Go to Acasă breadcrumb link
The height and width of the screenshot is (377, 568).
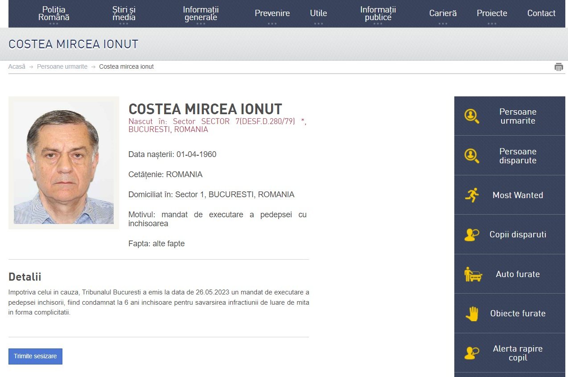point(17,66)
